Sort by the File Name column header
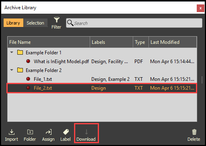The height and width of the screenshot is (146, 206). coord(49,42)
